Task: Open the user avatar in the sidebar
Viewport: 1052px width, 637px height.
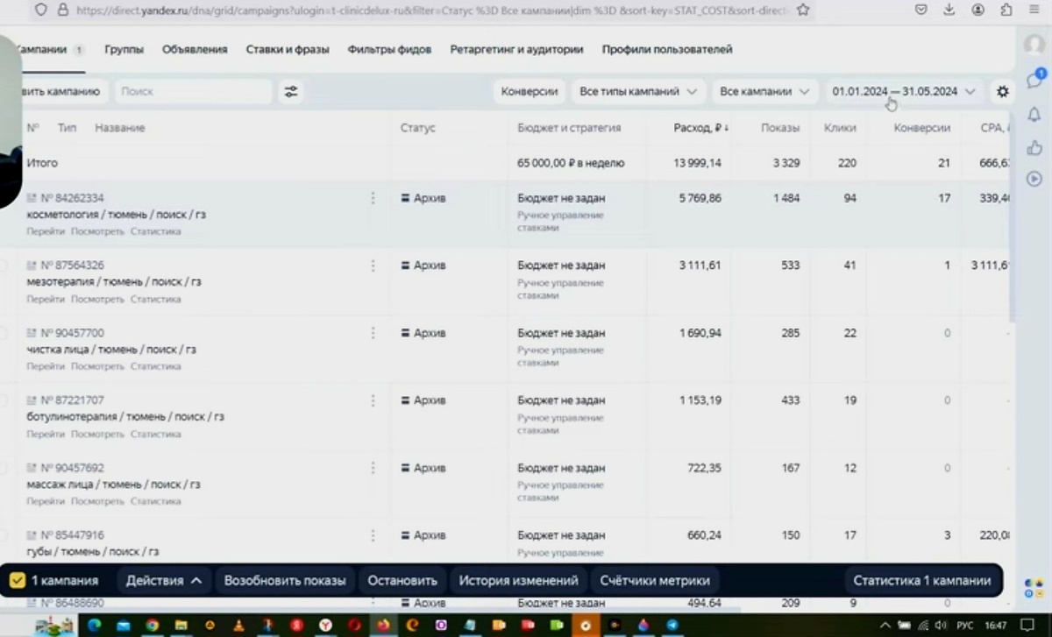Action: point(1034,45)
